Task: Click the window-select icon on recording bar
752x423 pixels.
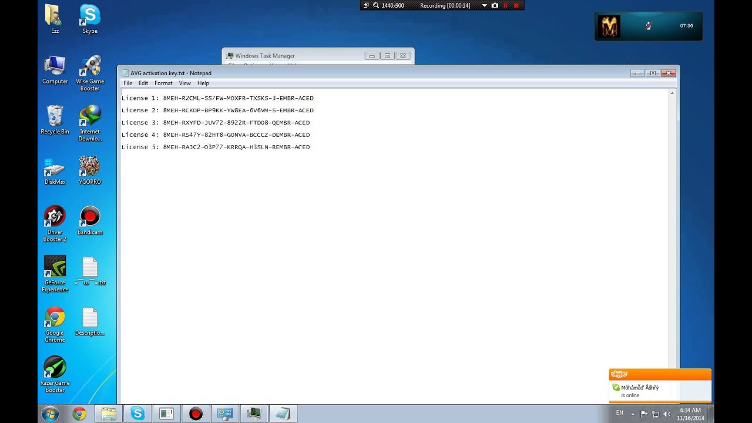Action: click(366, 5)
